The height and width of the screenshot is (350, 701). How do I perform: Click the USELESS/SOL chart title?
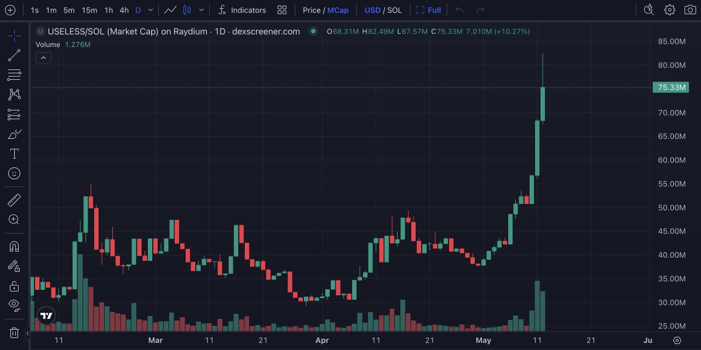[173, 32]
